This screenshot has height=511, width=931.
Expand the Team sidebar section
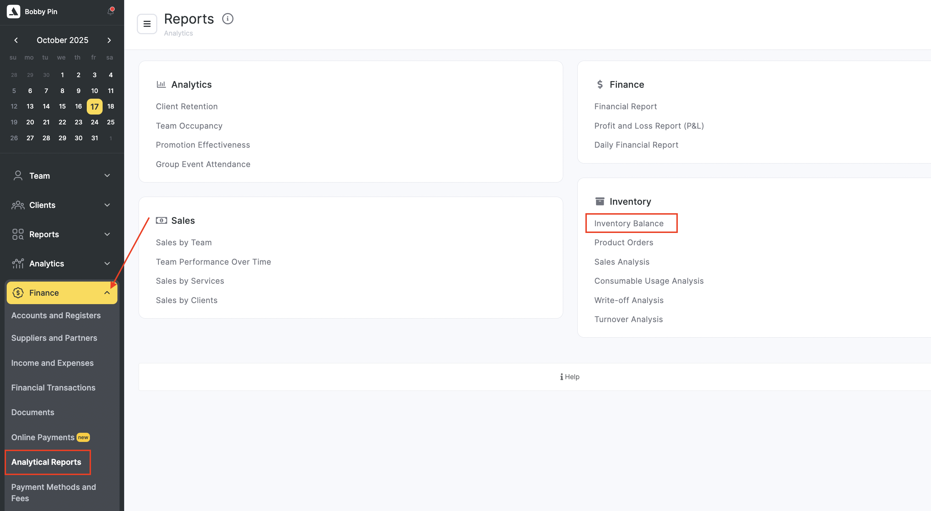(107, 176)
